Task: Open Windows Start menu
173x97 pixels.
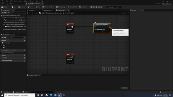Action: [2, 95]
